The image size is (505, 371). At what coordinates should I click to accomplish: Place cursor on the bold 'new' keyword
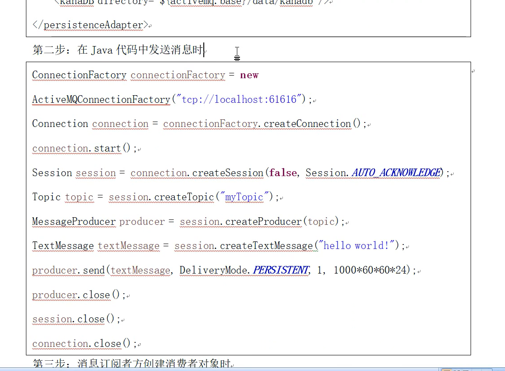[x=249, y=75]
